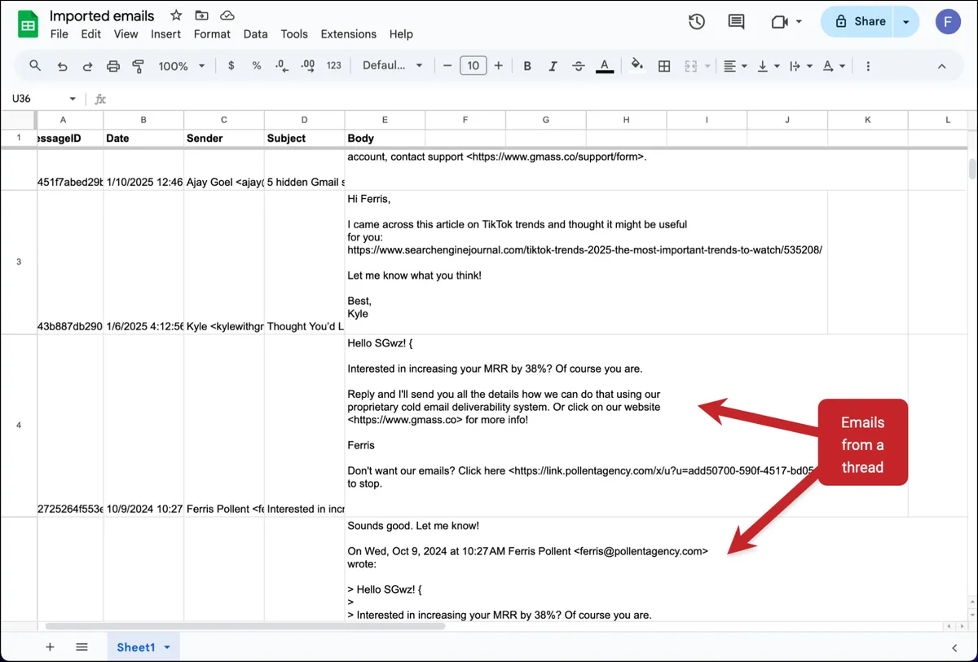Click the Print icon

pyautogui.click(x=113, y=66)
